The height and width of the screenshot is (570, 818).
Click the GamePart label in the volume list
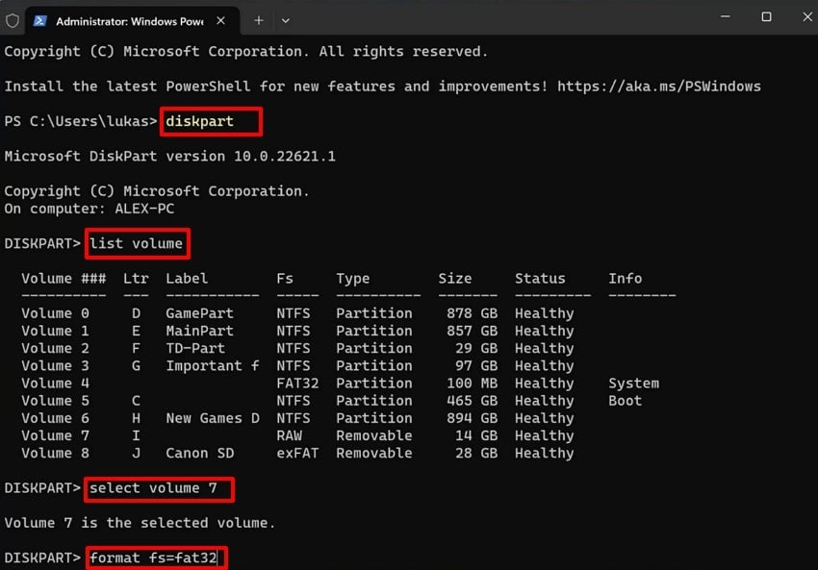(199, 312)
